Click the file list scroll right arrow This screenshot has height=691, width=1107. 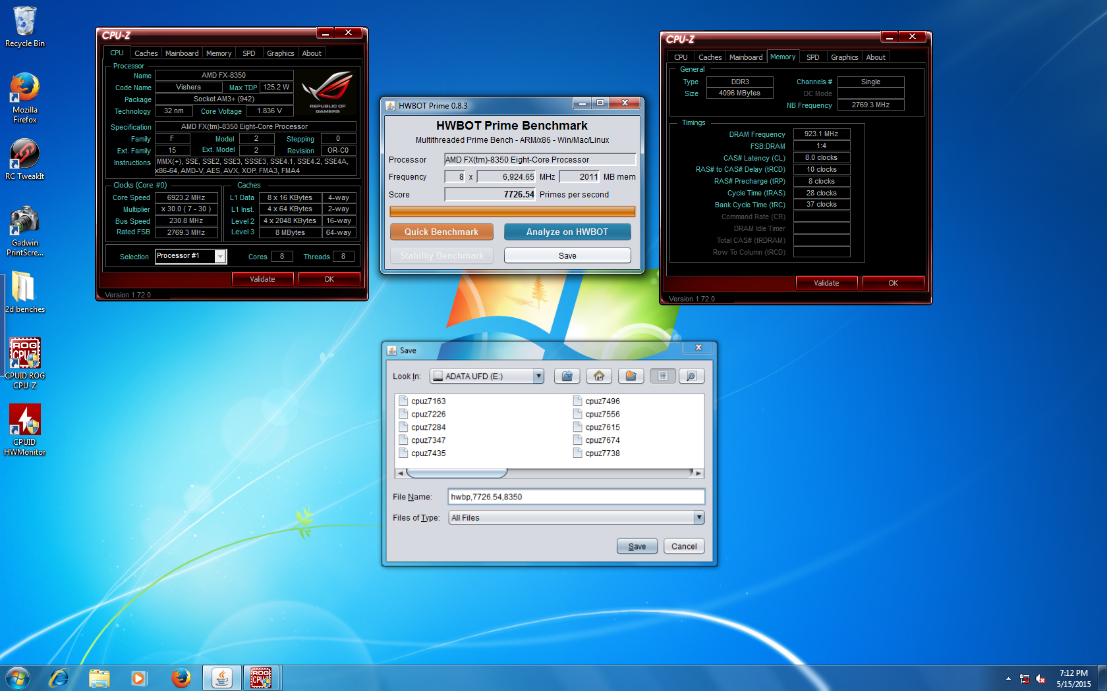(698, 473)
